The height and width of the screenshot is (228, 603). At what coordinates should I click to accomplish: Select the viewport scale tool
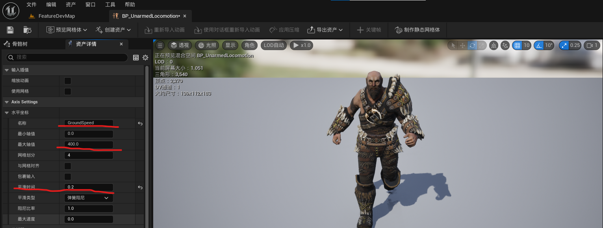[481, 45]
